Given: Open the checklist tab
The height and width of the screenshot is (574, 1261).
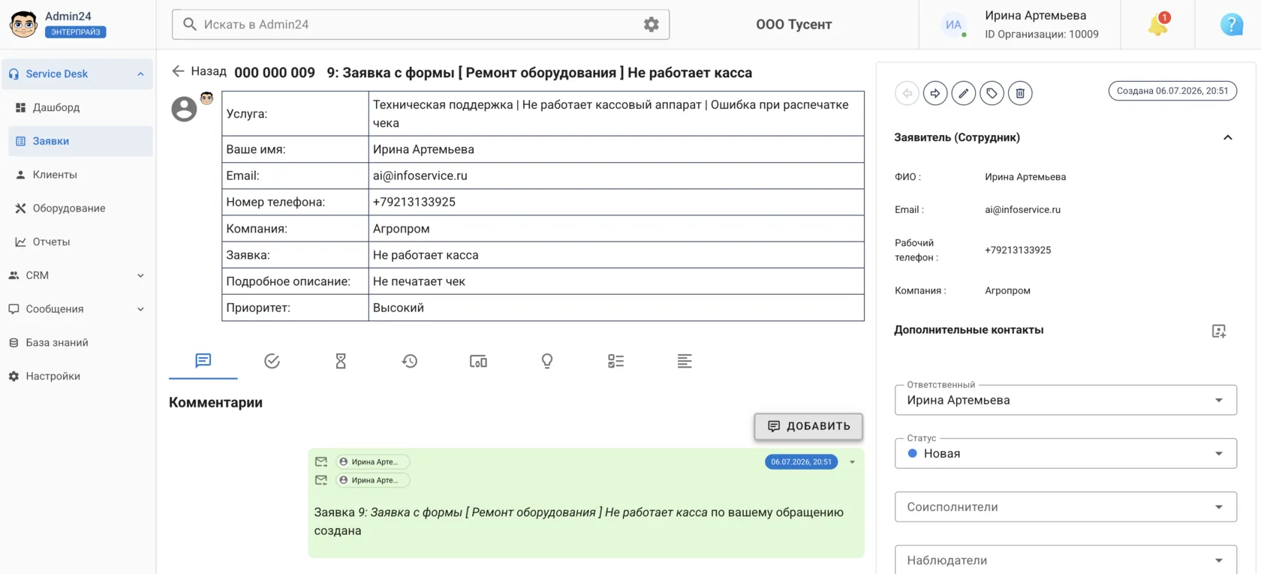Looking at the screenshot, I should (x=616, y=361).
